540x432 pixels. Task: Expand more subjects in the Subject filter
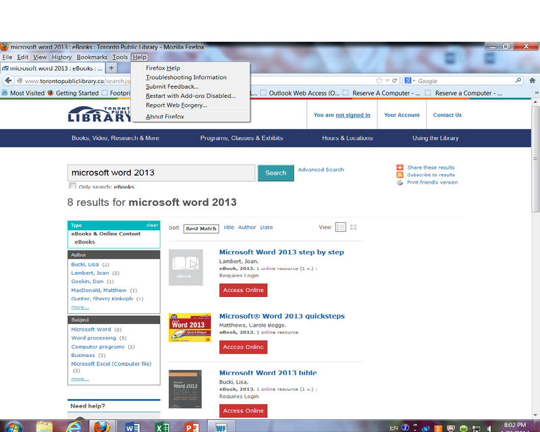coord(80,379)
